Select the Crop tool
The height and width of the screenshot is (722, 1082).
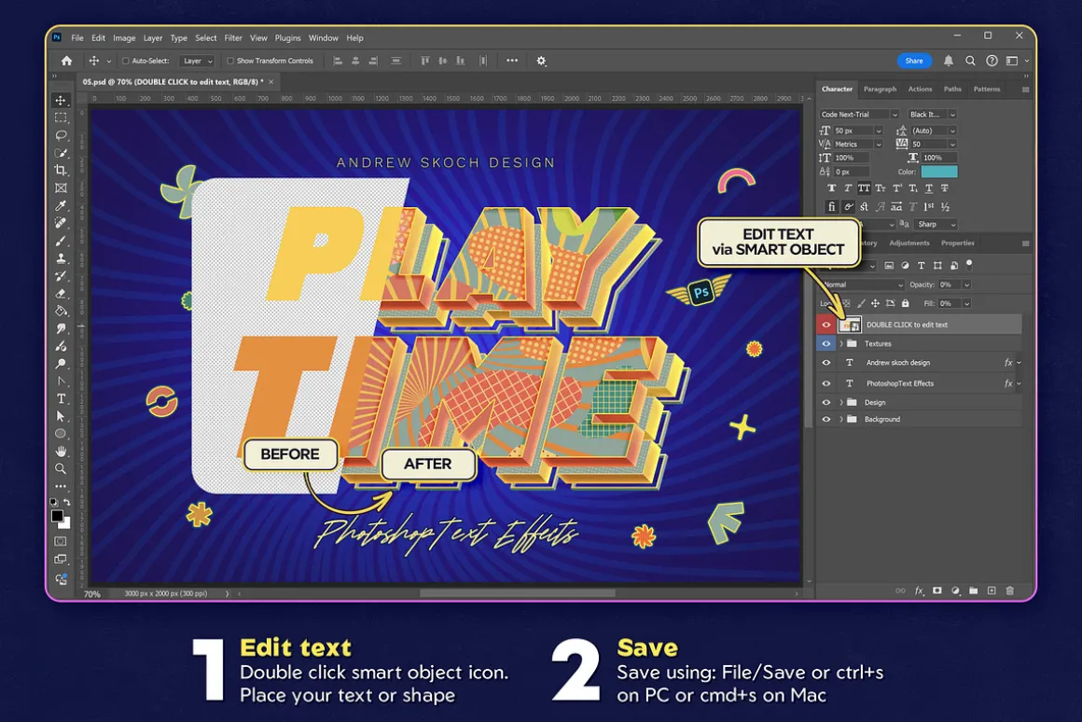click(x=61, y=170)
